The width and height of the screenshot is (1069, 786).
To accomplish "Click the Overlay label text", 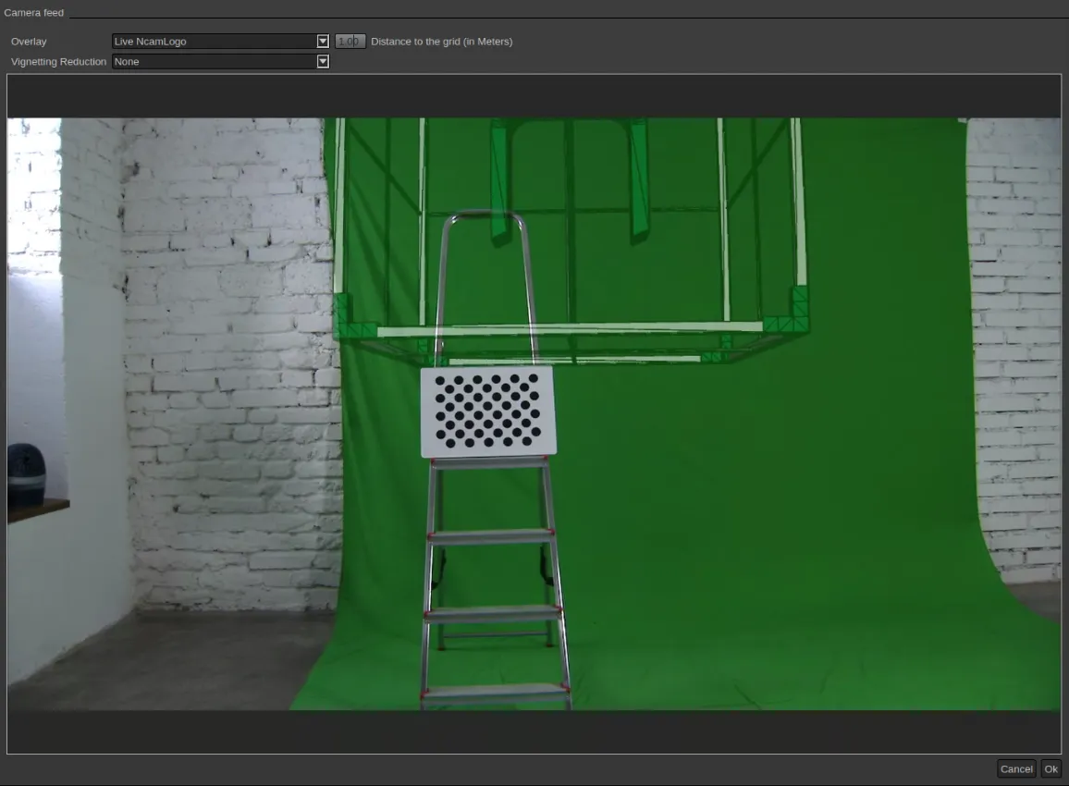I will (29, 42).
